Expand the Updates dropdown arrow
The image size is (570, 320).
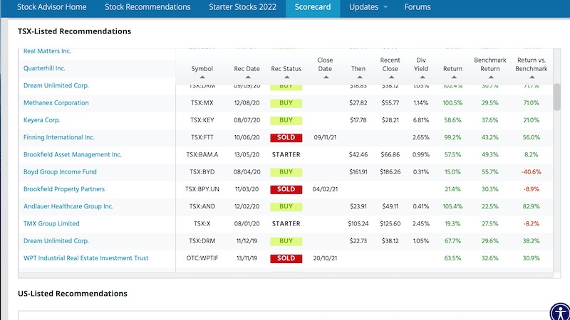pyautogui.click(x=385, y=7)
